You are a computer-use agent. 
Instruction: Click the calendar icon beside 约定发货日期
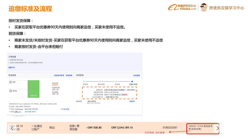pyautogui.click(x=120, y=95)
